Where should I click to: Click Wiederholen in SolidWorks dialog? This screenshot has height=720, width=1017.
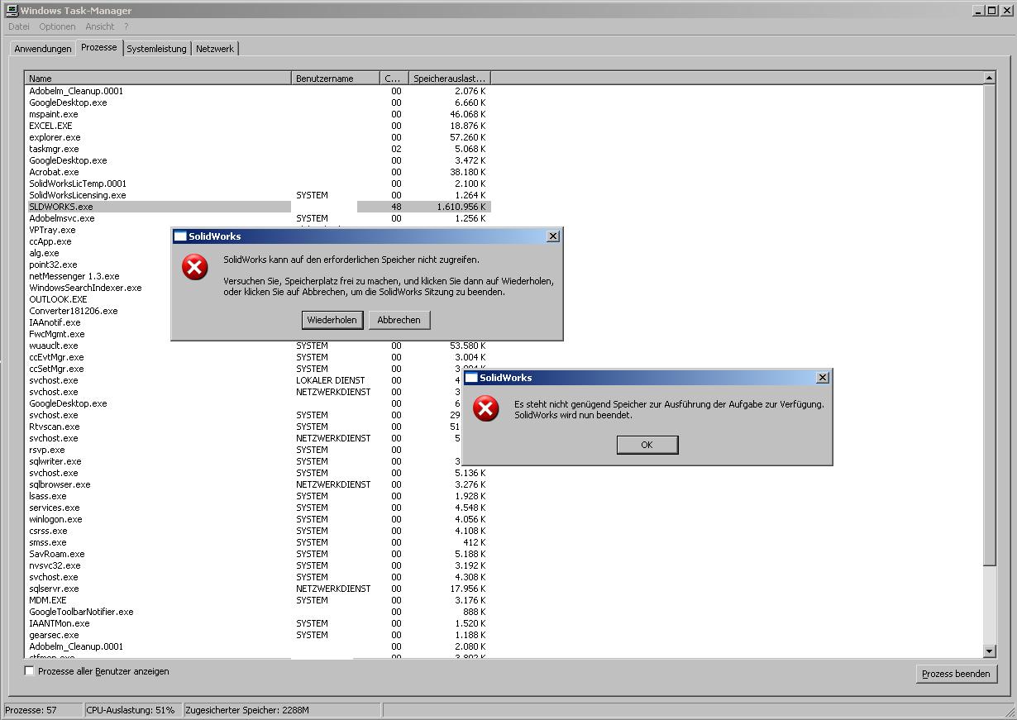click(332, 320)
